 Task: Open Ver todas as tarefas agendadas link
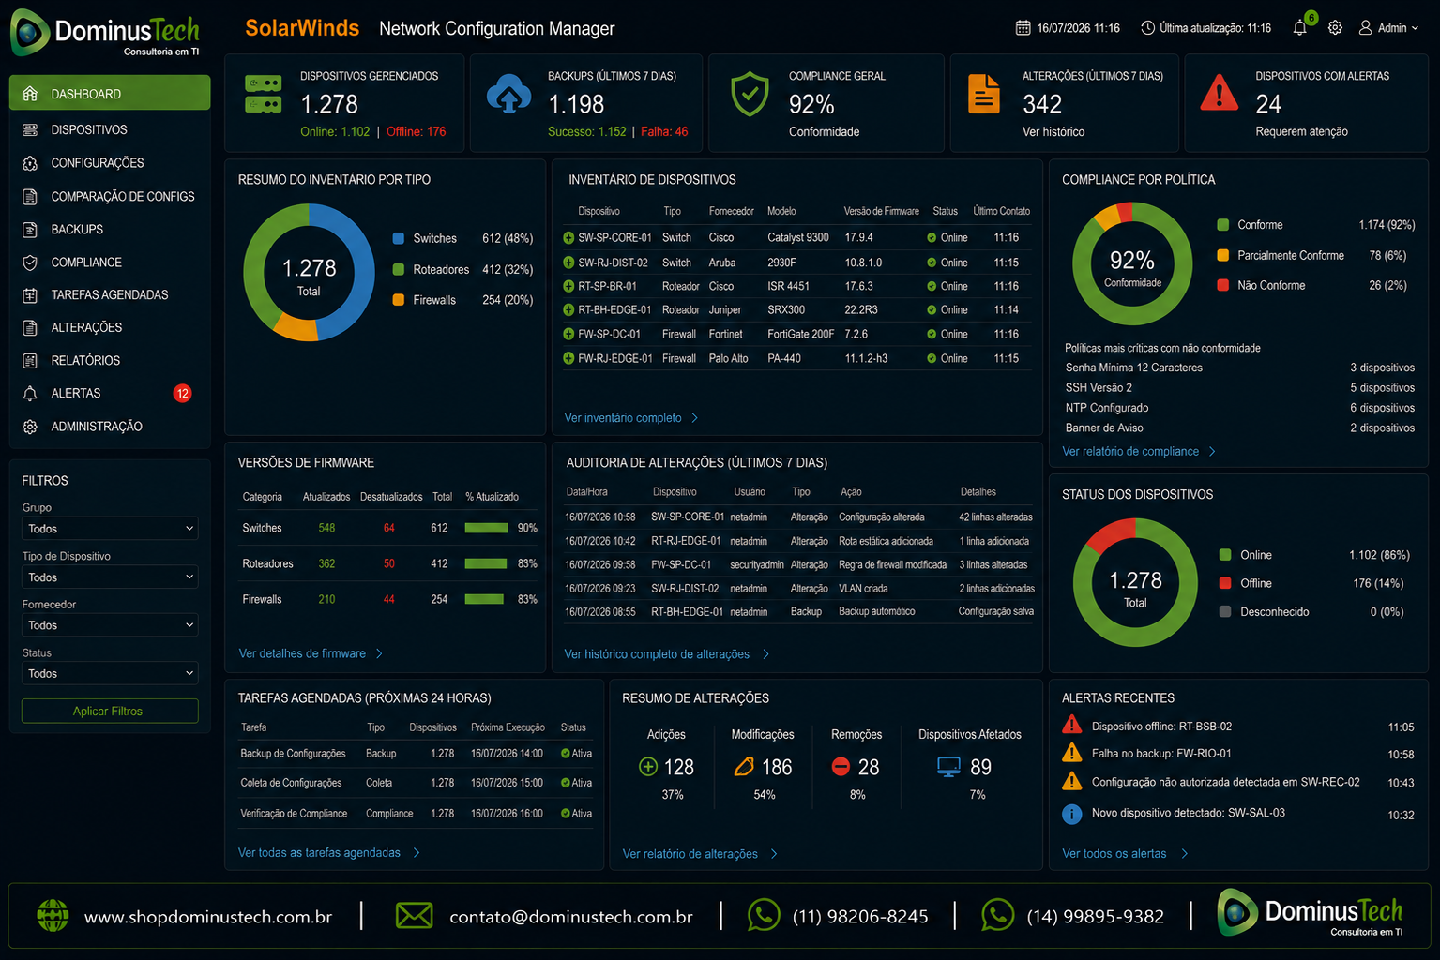coord(319,853)
